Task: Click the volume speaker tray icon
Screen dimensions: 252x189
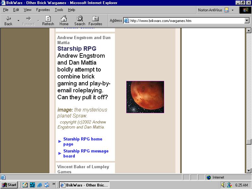Action: coord(223,185)
